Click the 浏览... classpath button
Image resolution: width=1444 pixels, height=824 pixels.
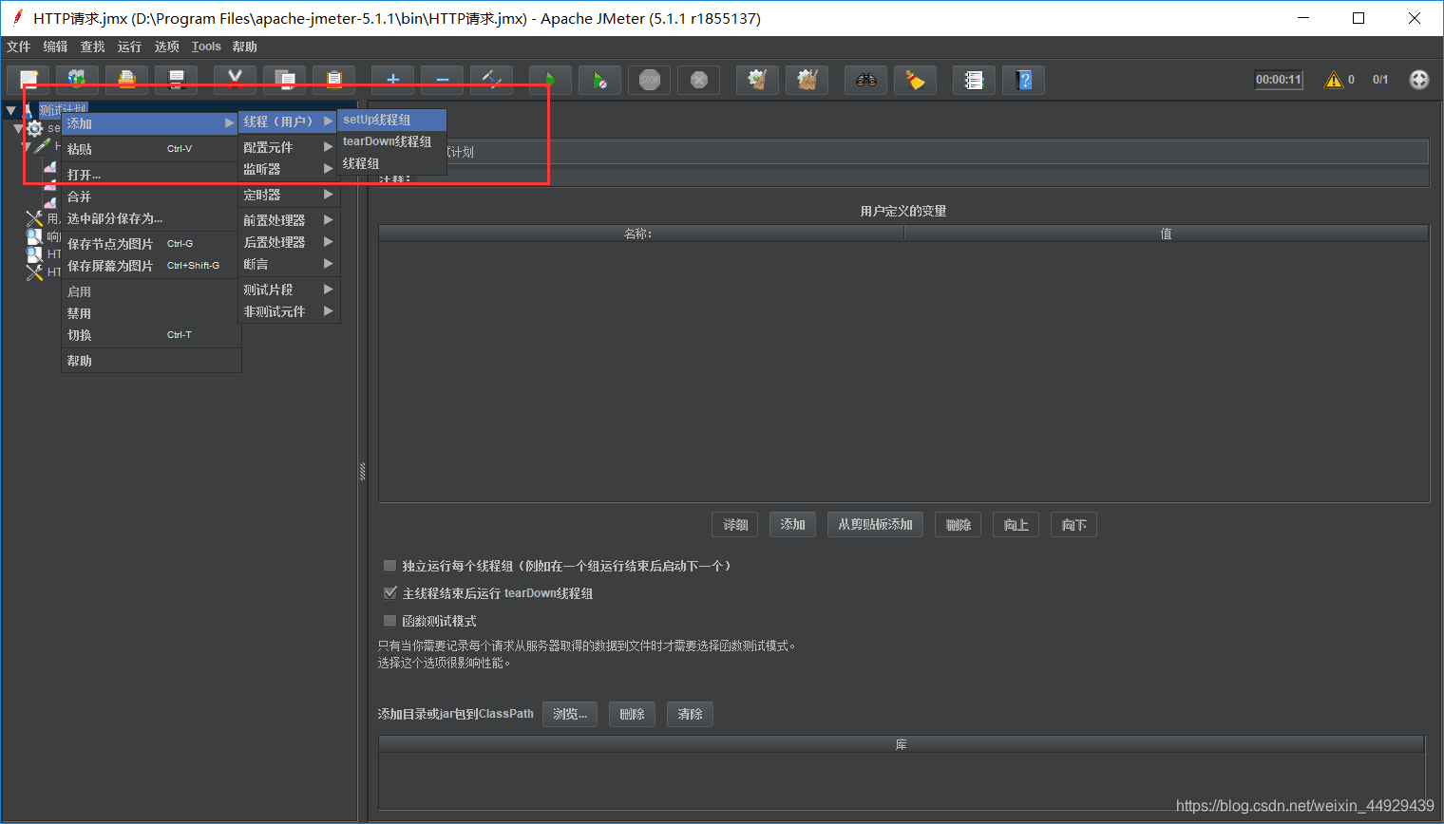570,714
